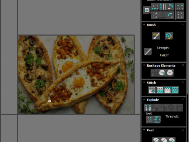Click Flatten by Material ID checker icon
The height and width of the screenshot is (142, 189).
point(171,108)
